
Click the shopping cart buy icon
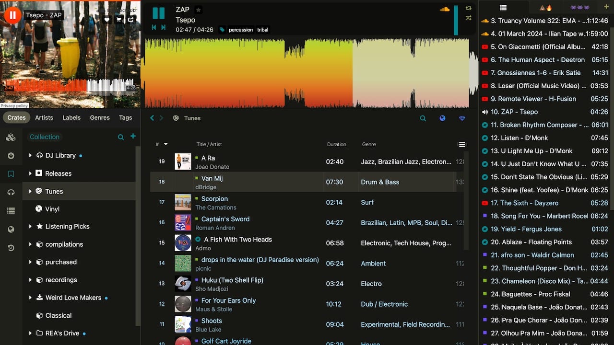(x=119, y=20)
